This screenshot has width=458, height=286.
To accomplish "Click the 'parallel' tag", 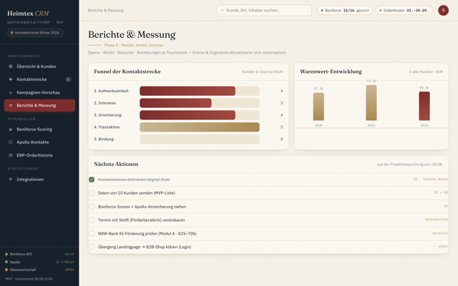I will 440,233.
